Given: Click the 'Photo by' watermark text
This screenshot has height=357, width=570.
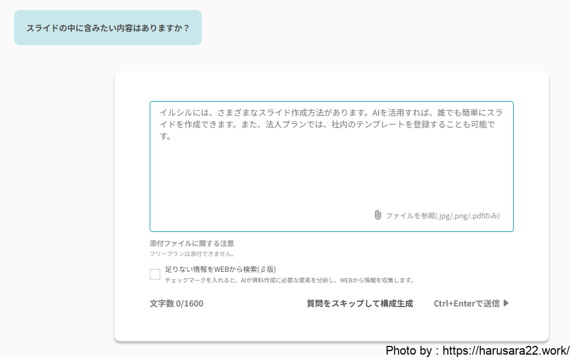Looking at the screenshot, I should pos(409,350).
